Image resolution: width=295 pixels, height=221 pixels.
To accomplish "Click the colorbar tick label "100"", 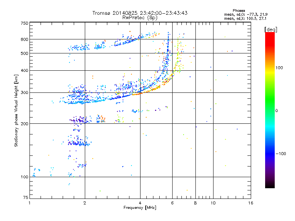I will (279, 68).
